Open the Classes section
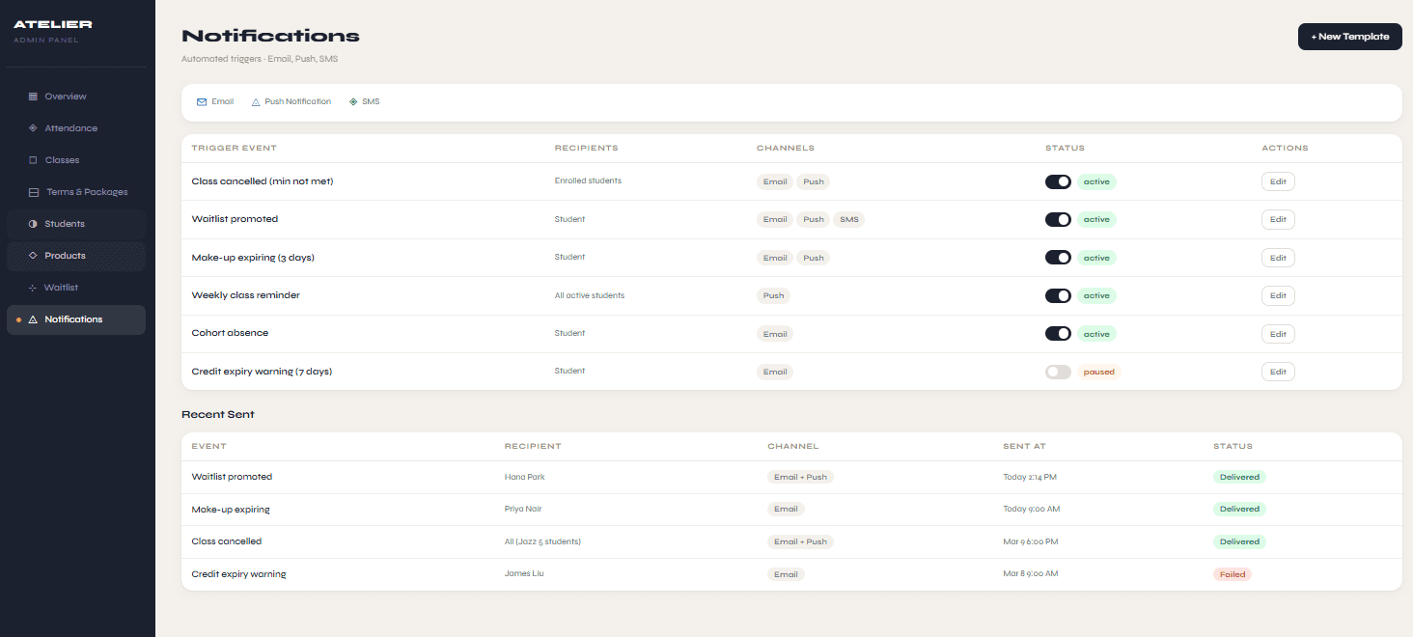The height and width of the screenshot is (637, 1413). 76,160
